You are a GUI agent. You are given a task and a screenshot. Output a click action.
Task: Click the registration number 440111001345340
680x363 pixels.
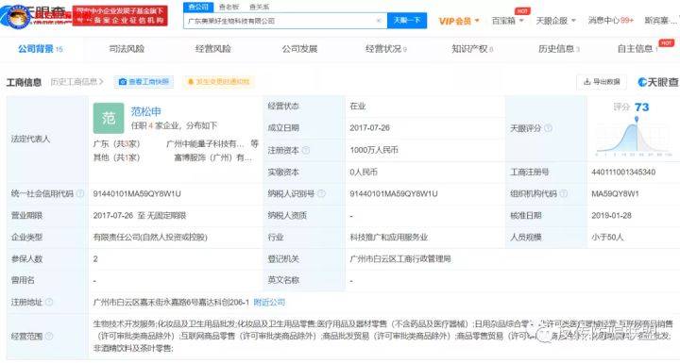(x=623, y=172)
